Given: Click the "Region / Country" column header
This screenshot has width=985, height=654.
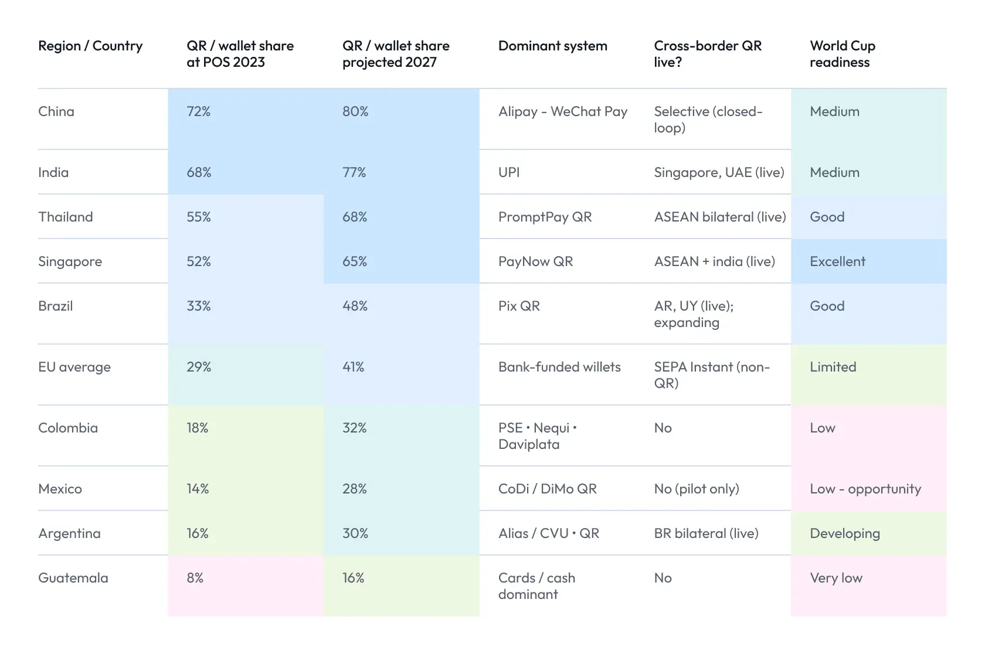Looking at the screenshot, I should click(90, 46).
